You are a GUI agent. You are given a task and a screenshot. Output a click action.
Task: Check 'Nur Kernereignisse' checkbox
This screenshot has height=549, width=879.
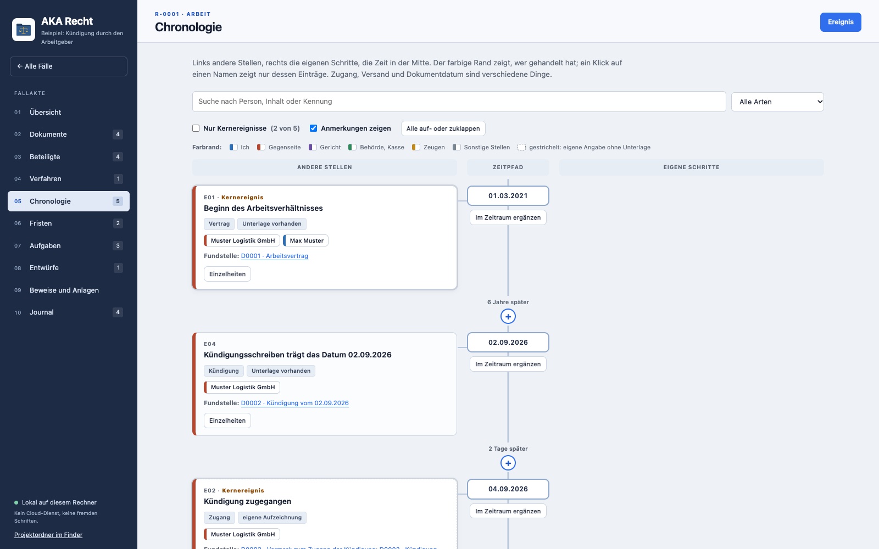point(196,128)
